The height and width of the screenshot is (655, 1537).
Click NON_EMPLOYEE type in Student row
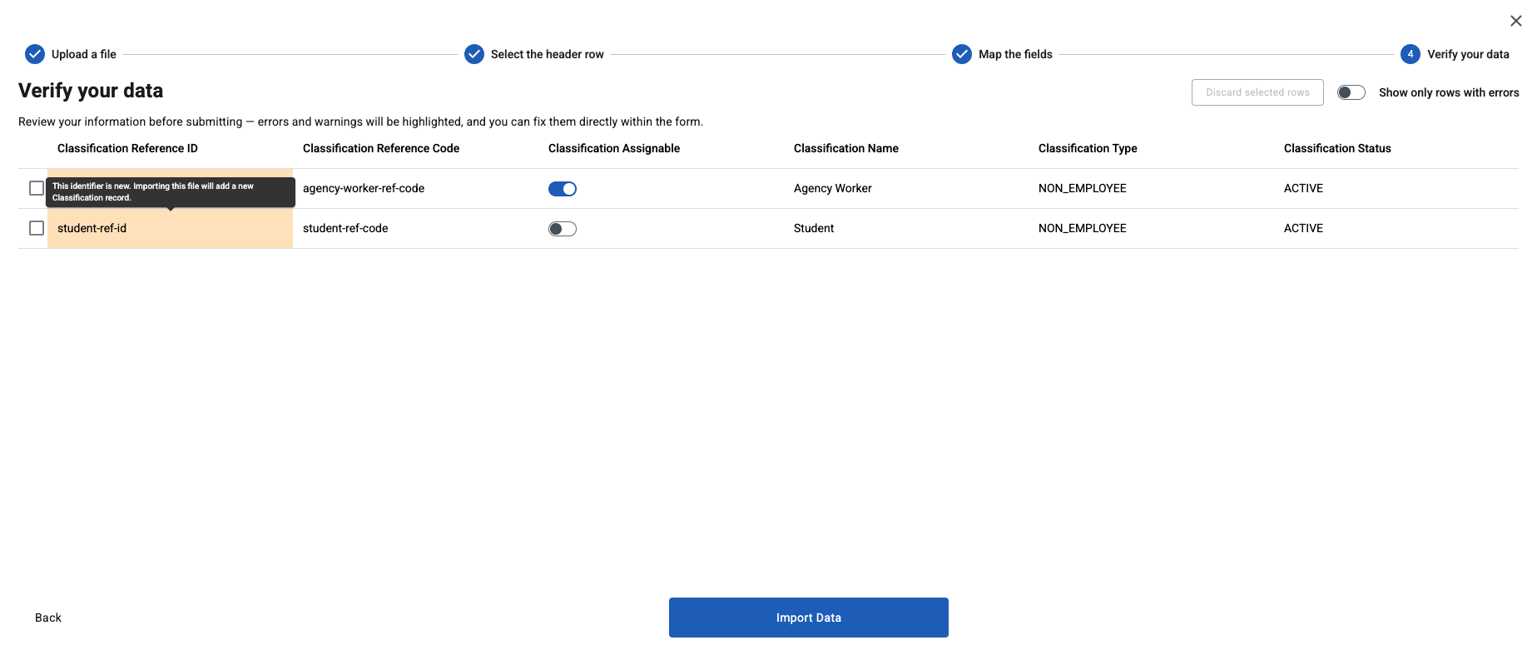(1151, 228)
